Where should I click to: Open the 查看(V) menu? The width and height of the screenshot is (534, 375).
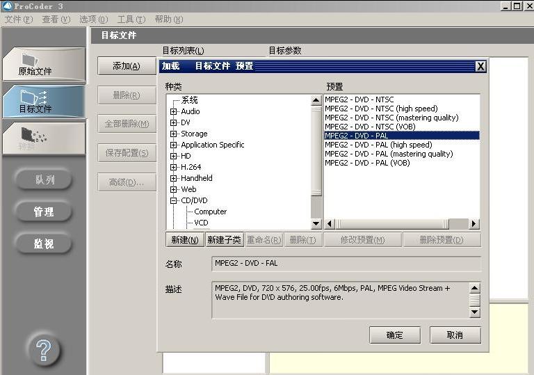coord(56,19)
